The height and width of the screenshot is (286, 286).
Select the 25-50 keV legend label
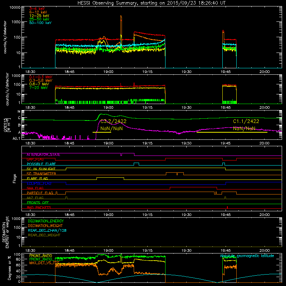(39, 19)
